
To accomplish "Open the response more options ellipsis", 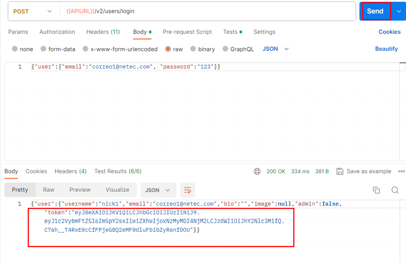I will click(x=401, y=171).
